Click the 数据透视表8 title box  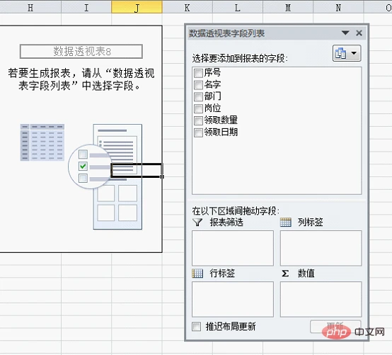[81, 52]
